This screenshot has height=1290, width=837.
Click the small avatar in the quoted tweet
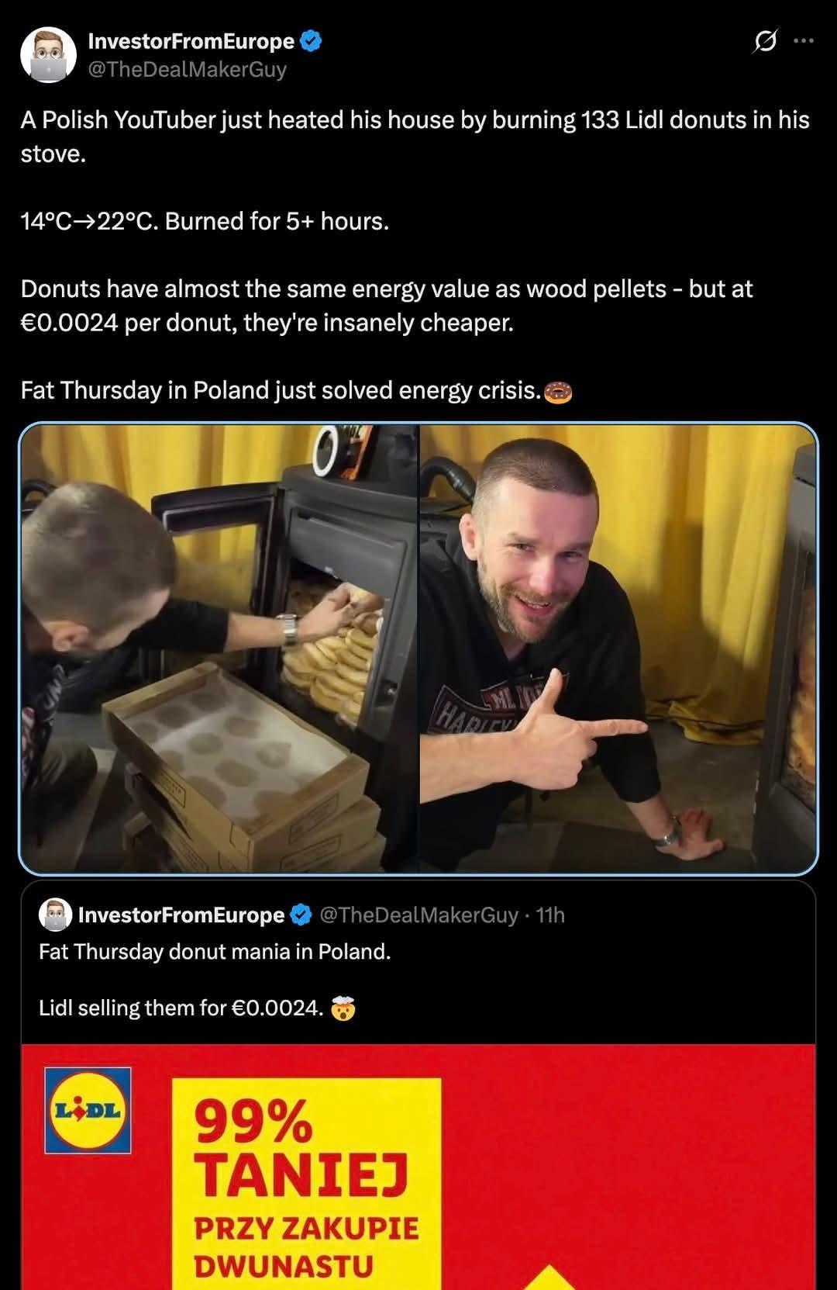coord(55,915)
